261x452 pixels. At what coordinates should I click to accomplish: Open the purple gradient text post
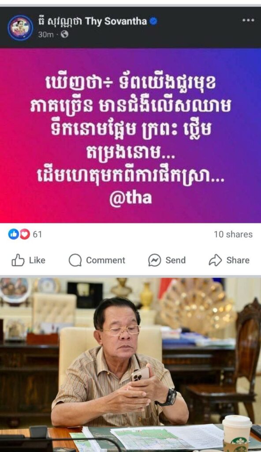coord(130,136)
